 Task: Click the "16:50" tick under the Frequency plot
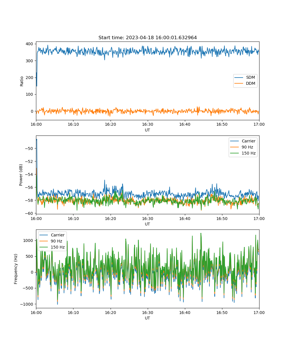222,312
